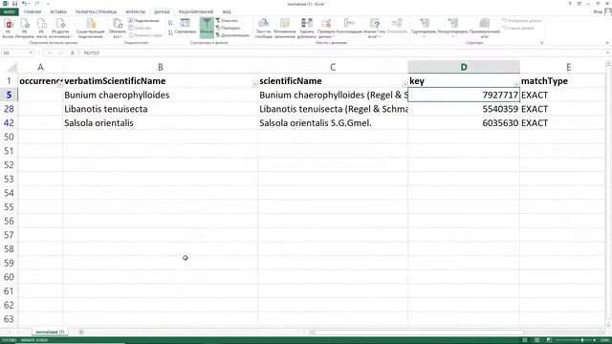This screenshot has width=612, height=344.
Task: Click the horizontal scrollbar
Action: (x=419, y=333)
